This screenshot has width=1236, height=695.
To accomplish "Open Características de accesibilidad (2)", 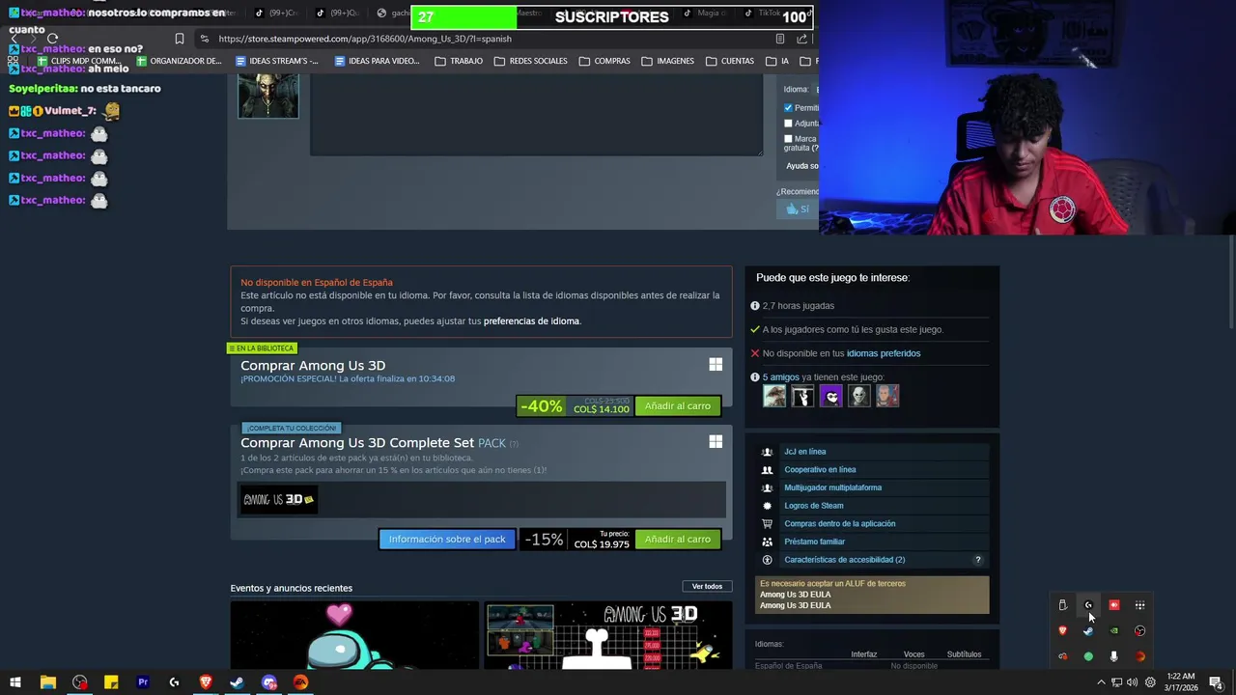I will click(x=844, y=560).
